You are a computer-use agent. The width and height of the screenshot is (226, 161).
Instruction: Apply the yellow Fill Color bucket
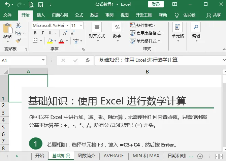point(50,41)
